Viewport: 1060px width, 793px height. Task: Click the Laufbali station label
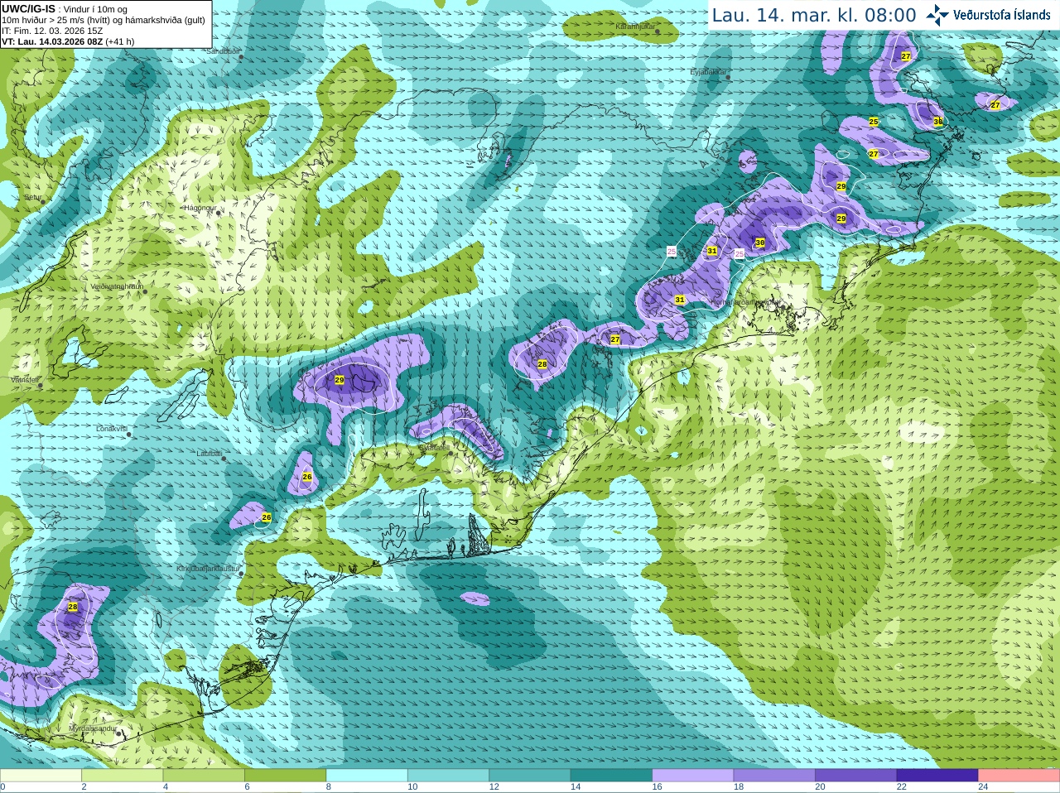(x=209, y=454)
